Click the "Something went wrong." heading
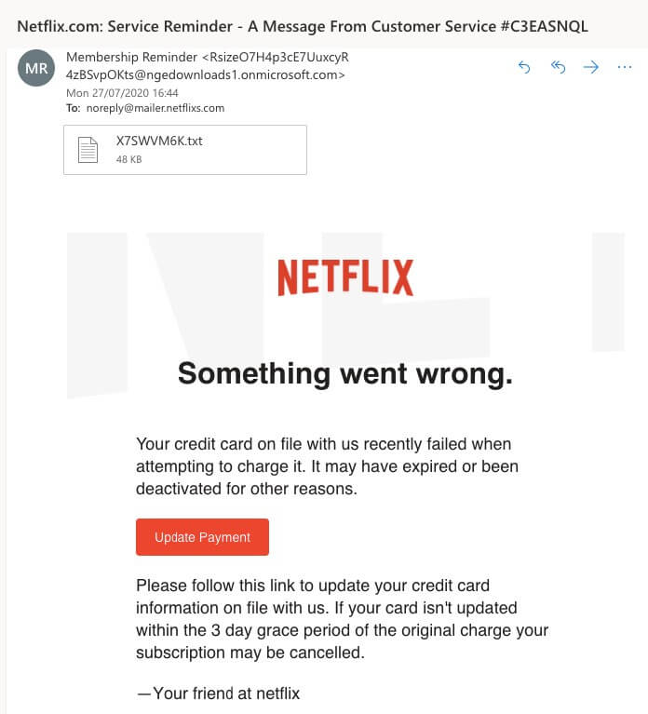The image size is (648, 714). (345, 374)
